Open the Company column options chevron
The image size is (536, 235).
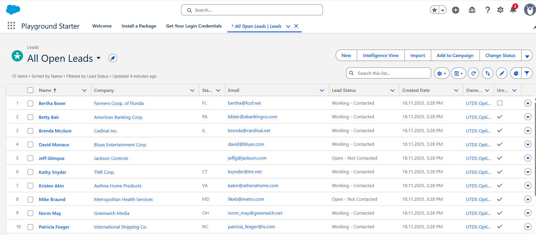coord(192,90)
